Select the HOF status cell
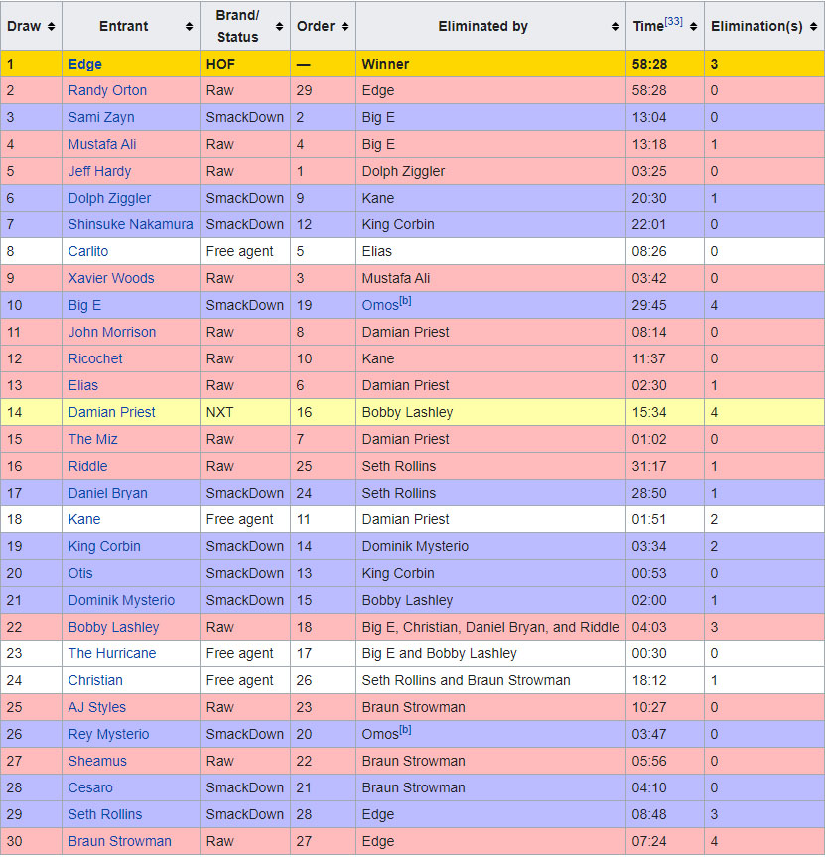 [220, 64]
